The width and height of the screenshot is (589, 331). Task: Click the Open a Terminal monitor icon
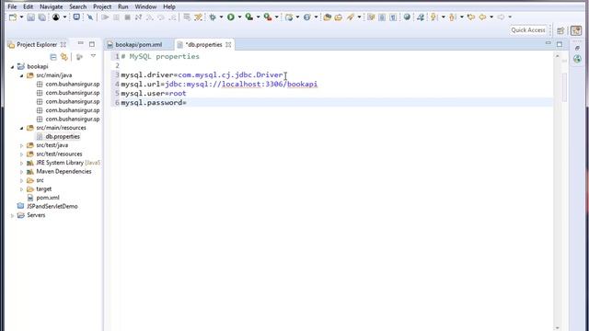coord(76,17)
